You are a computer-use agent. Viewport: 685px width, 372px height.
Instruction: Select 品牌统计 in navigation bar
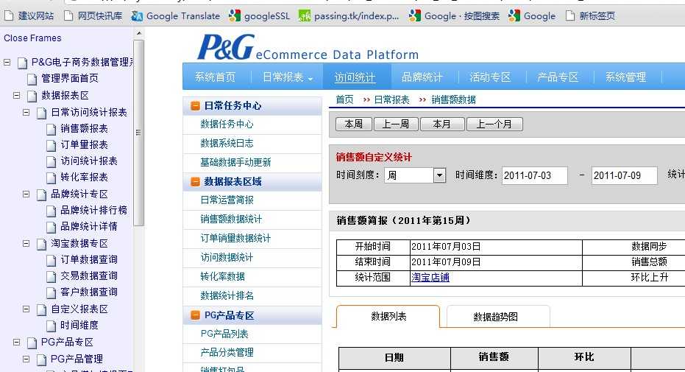click(422, 77)
